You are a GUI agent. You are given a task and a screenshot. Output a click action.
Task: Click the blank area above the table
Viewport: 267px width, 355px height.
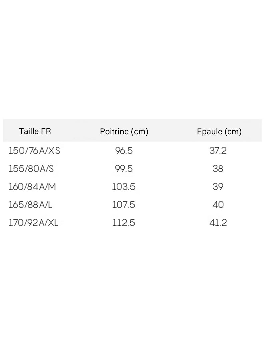coord(133,59)
